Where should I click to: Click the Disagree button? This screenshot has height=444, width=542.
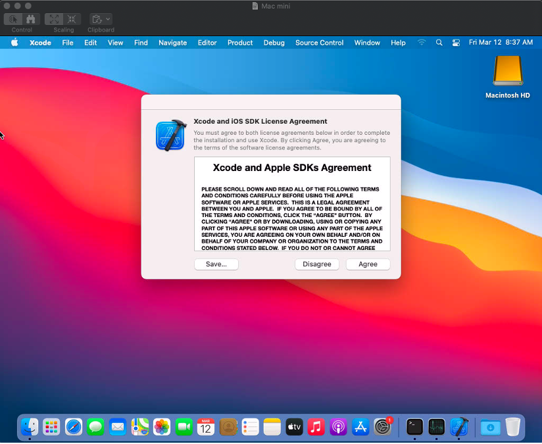(x=316, y=264)
